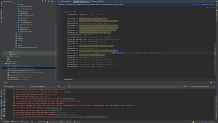
Task: Open the process selector dropdown in Logcat
Action: pos(42,86)
